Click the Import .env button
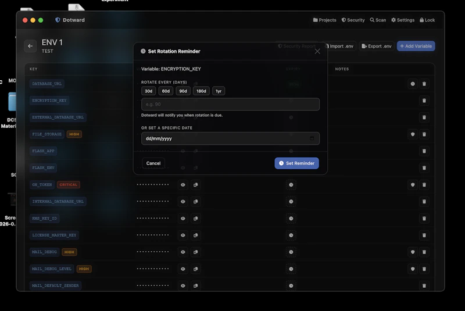 339,47
